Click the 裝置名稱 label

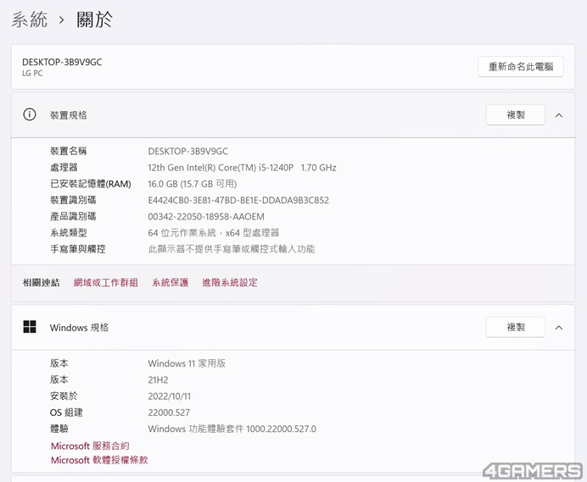tap(69, 151)
